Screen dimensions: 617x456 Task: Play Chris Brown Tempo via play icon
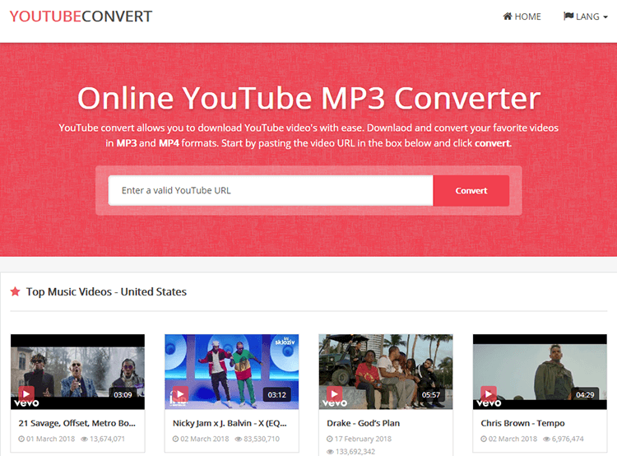pos(489,393)
